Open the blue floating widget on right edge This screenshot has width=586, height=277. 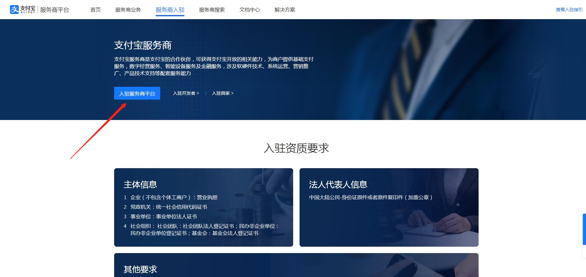[584, 229]
